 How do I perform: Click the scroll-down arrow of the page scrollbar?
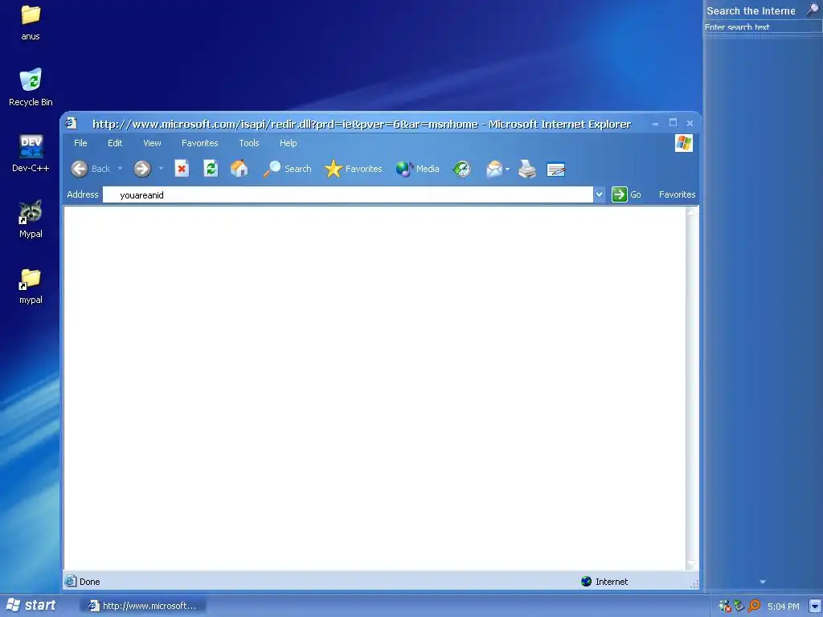point(692,564)
